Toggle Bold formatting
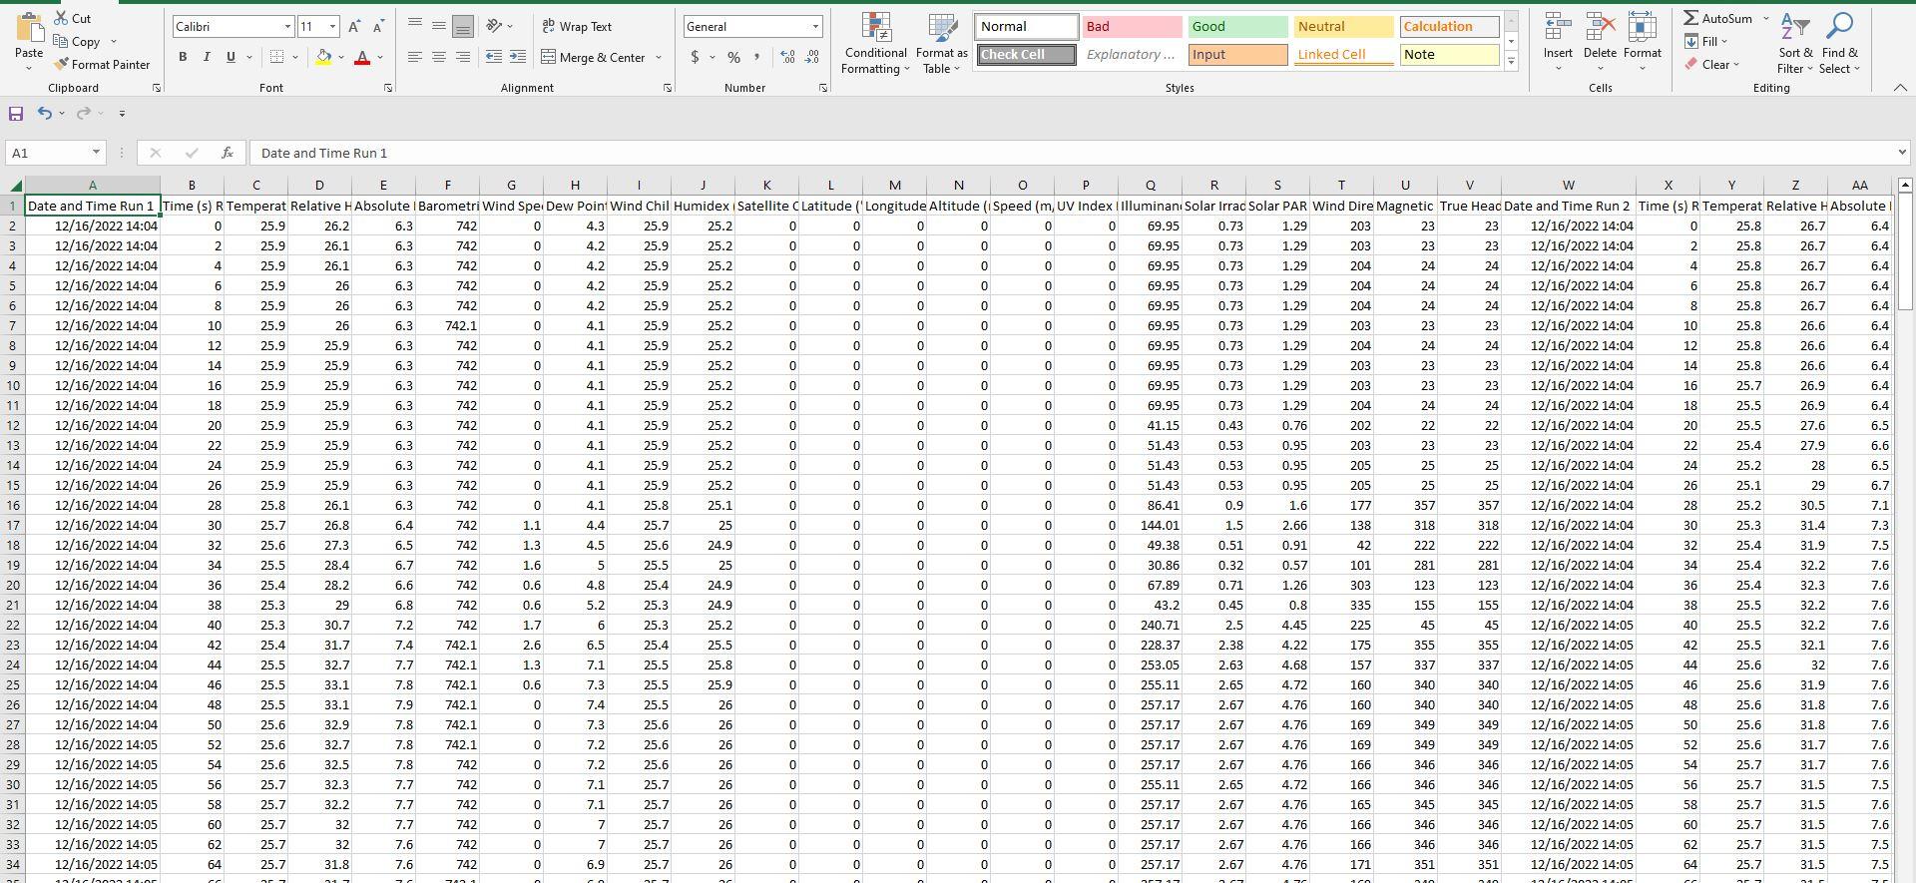This screenshot has height=883, width=1916. (x=183, y=57)
